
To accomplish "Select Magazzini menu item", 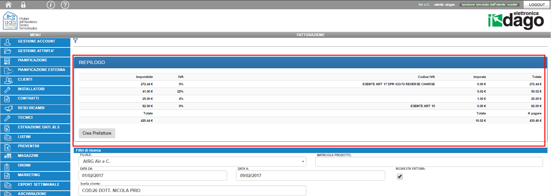I will click(35, 157).
